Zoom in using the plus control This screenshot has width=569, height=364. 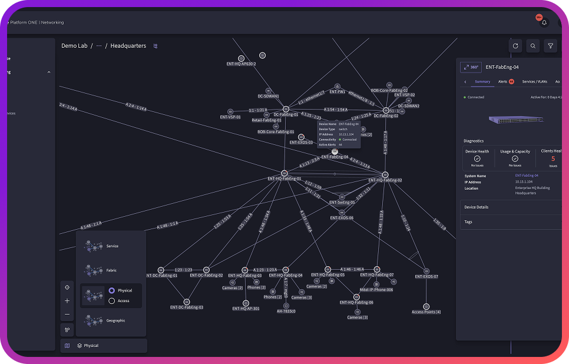tap(67, 300)
